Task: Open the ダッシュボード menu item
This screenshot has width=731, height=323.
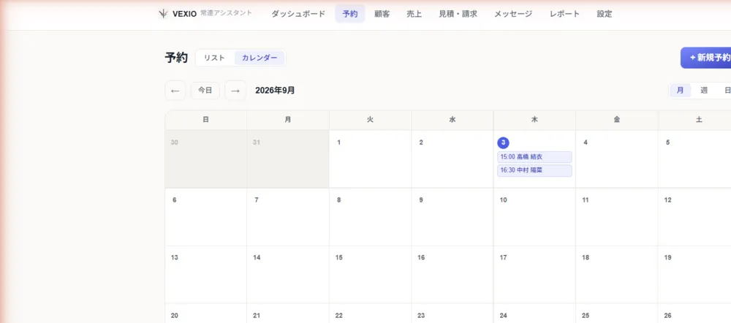Action: 298,14
